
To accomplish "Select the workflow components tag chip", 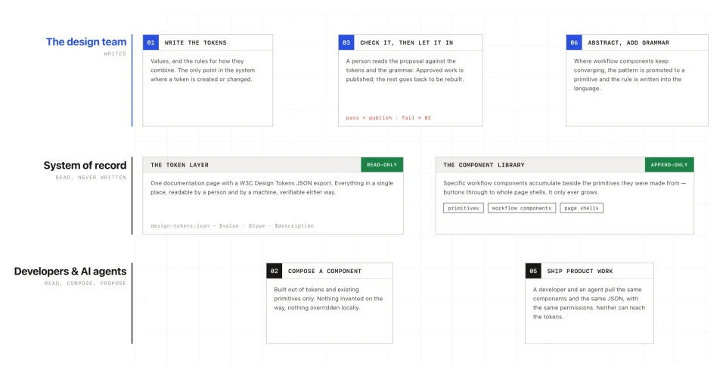I will (522, 208).
